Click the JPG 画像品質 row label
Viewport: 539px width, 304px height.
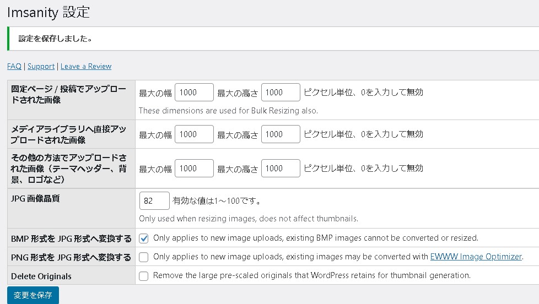pyautogui.click(x=35, y=198)
